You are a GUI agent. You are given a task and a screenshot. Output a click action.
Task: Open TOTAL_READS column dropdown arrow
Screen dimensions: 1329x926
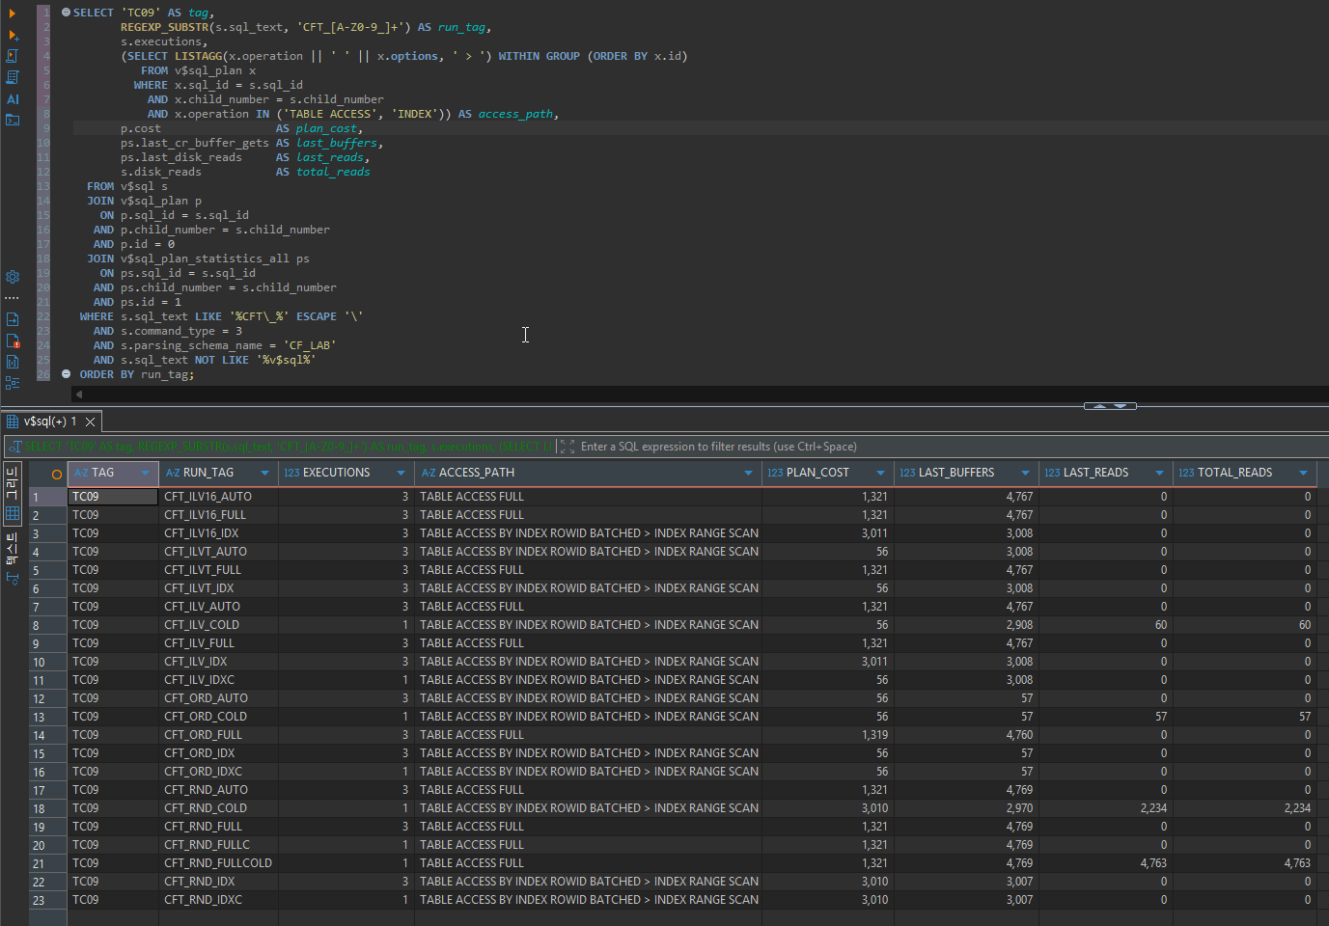(1303, 473)
